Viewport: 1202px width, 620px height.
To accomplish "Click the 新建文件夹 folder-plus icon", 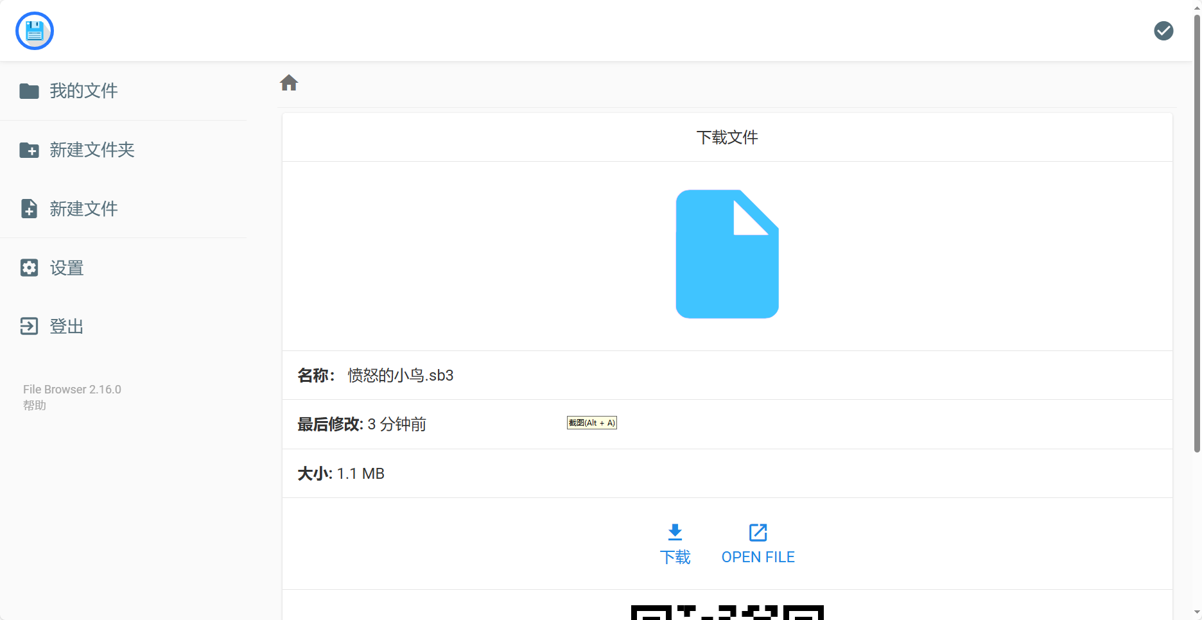I will (29, 150).
